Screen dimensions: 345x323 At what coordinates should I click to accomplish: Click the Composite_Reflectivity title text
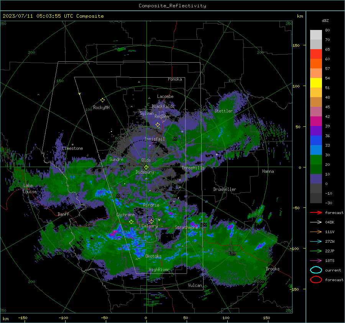tap(172, 6)
